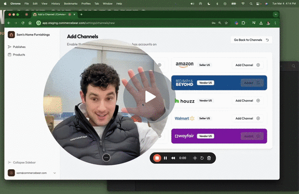
Task: Open the tab search dropdown in Chrome
Action: coord(276,15)
